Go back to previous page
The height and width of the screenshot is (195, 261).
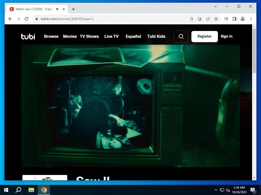tap(10, 19)
